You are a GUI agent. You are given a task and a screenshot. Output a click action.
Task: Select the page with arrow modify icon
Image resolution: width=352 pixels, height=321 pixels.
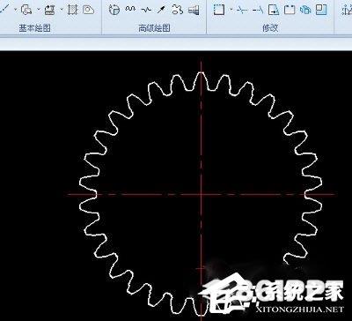[274, 10]
